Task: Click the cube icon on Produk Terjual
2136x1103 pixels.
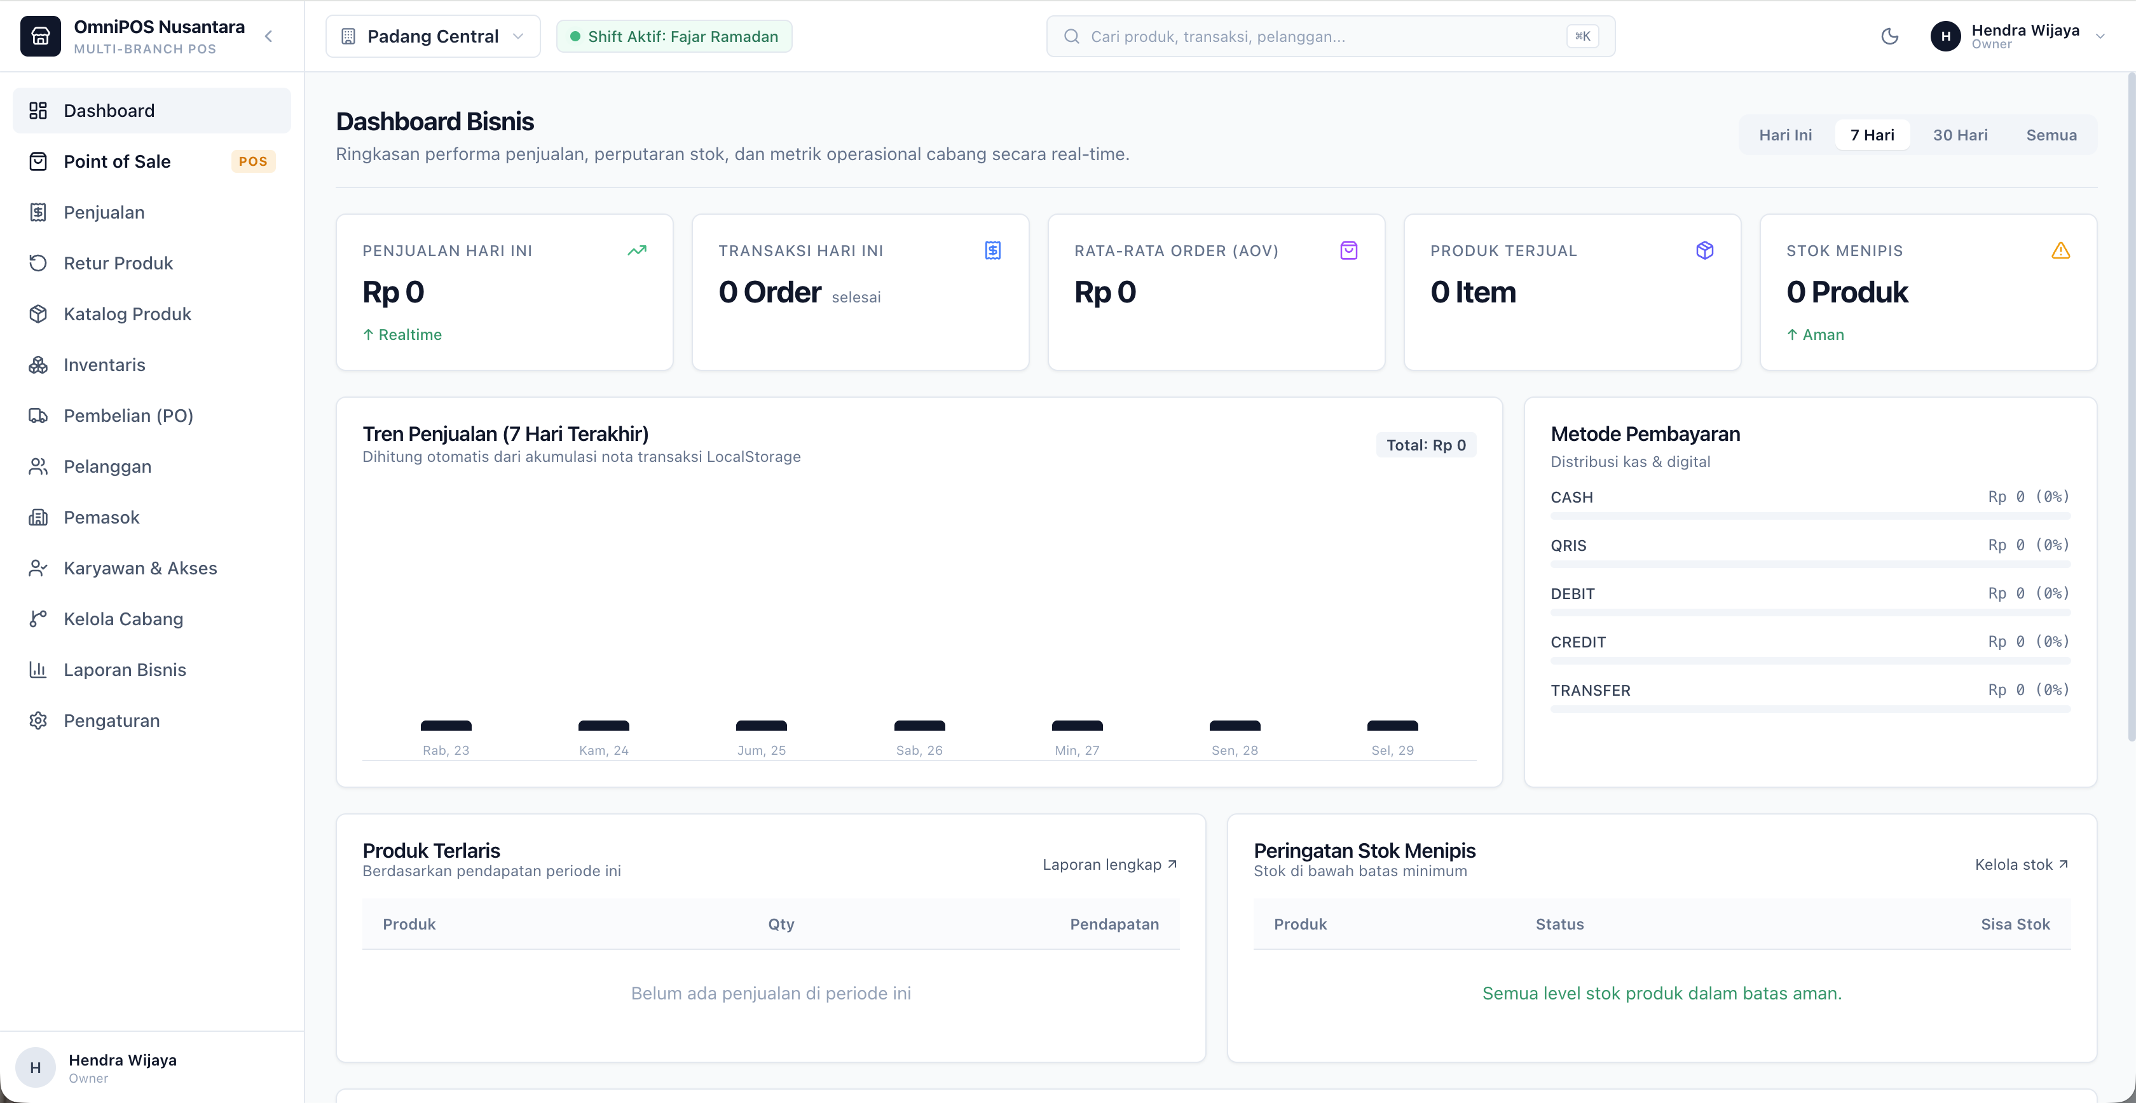Action: pos(1705,250)
